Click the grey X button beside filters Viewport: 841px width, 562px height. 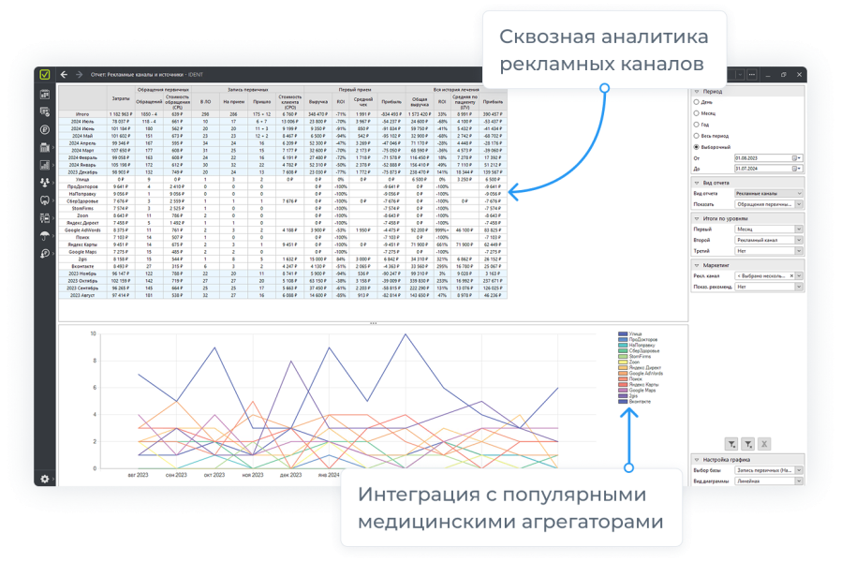764,444
